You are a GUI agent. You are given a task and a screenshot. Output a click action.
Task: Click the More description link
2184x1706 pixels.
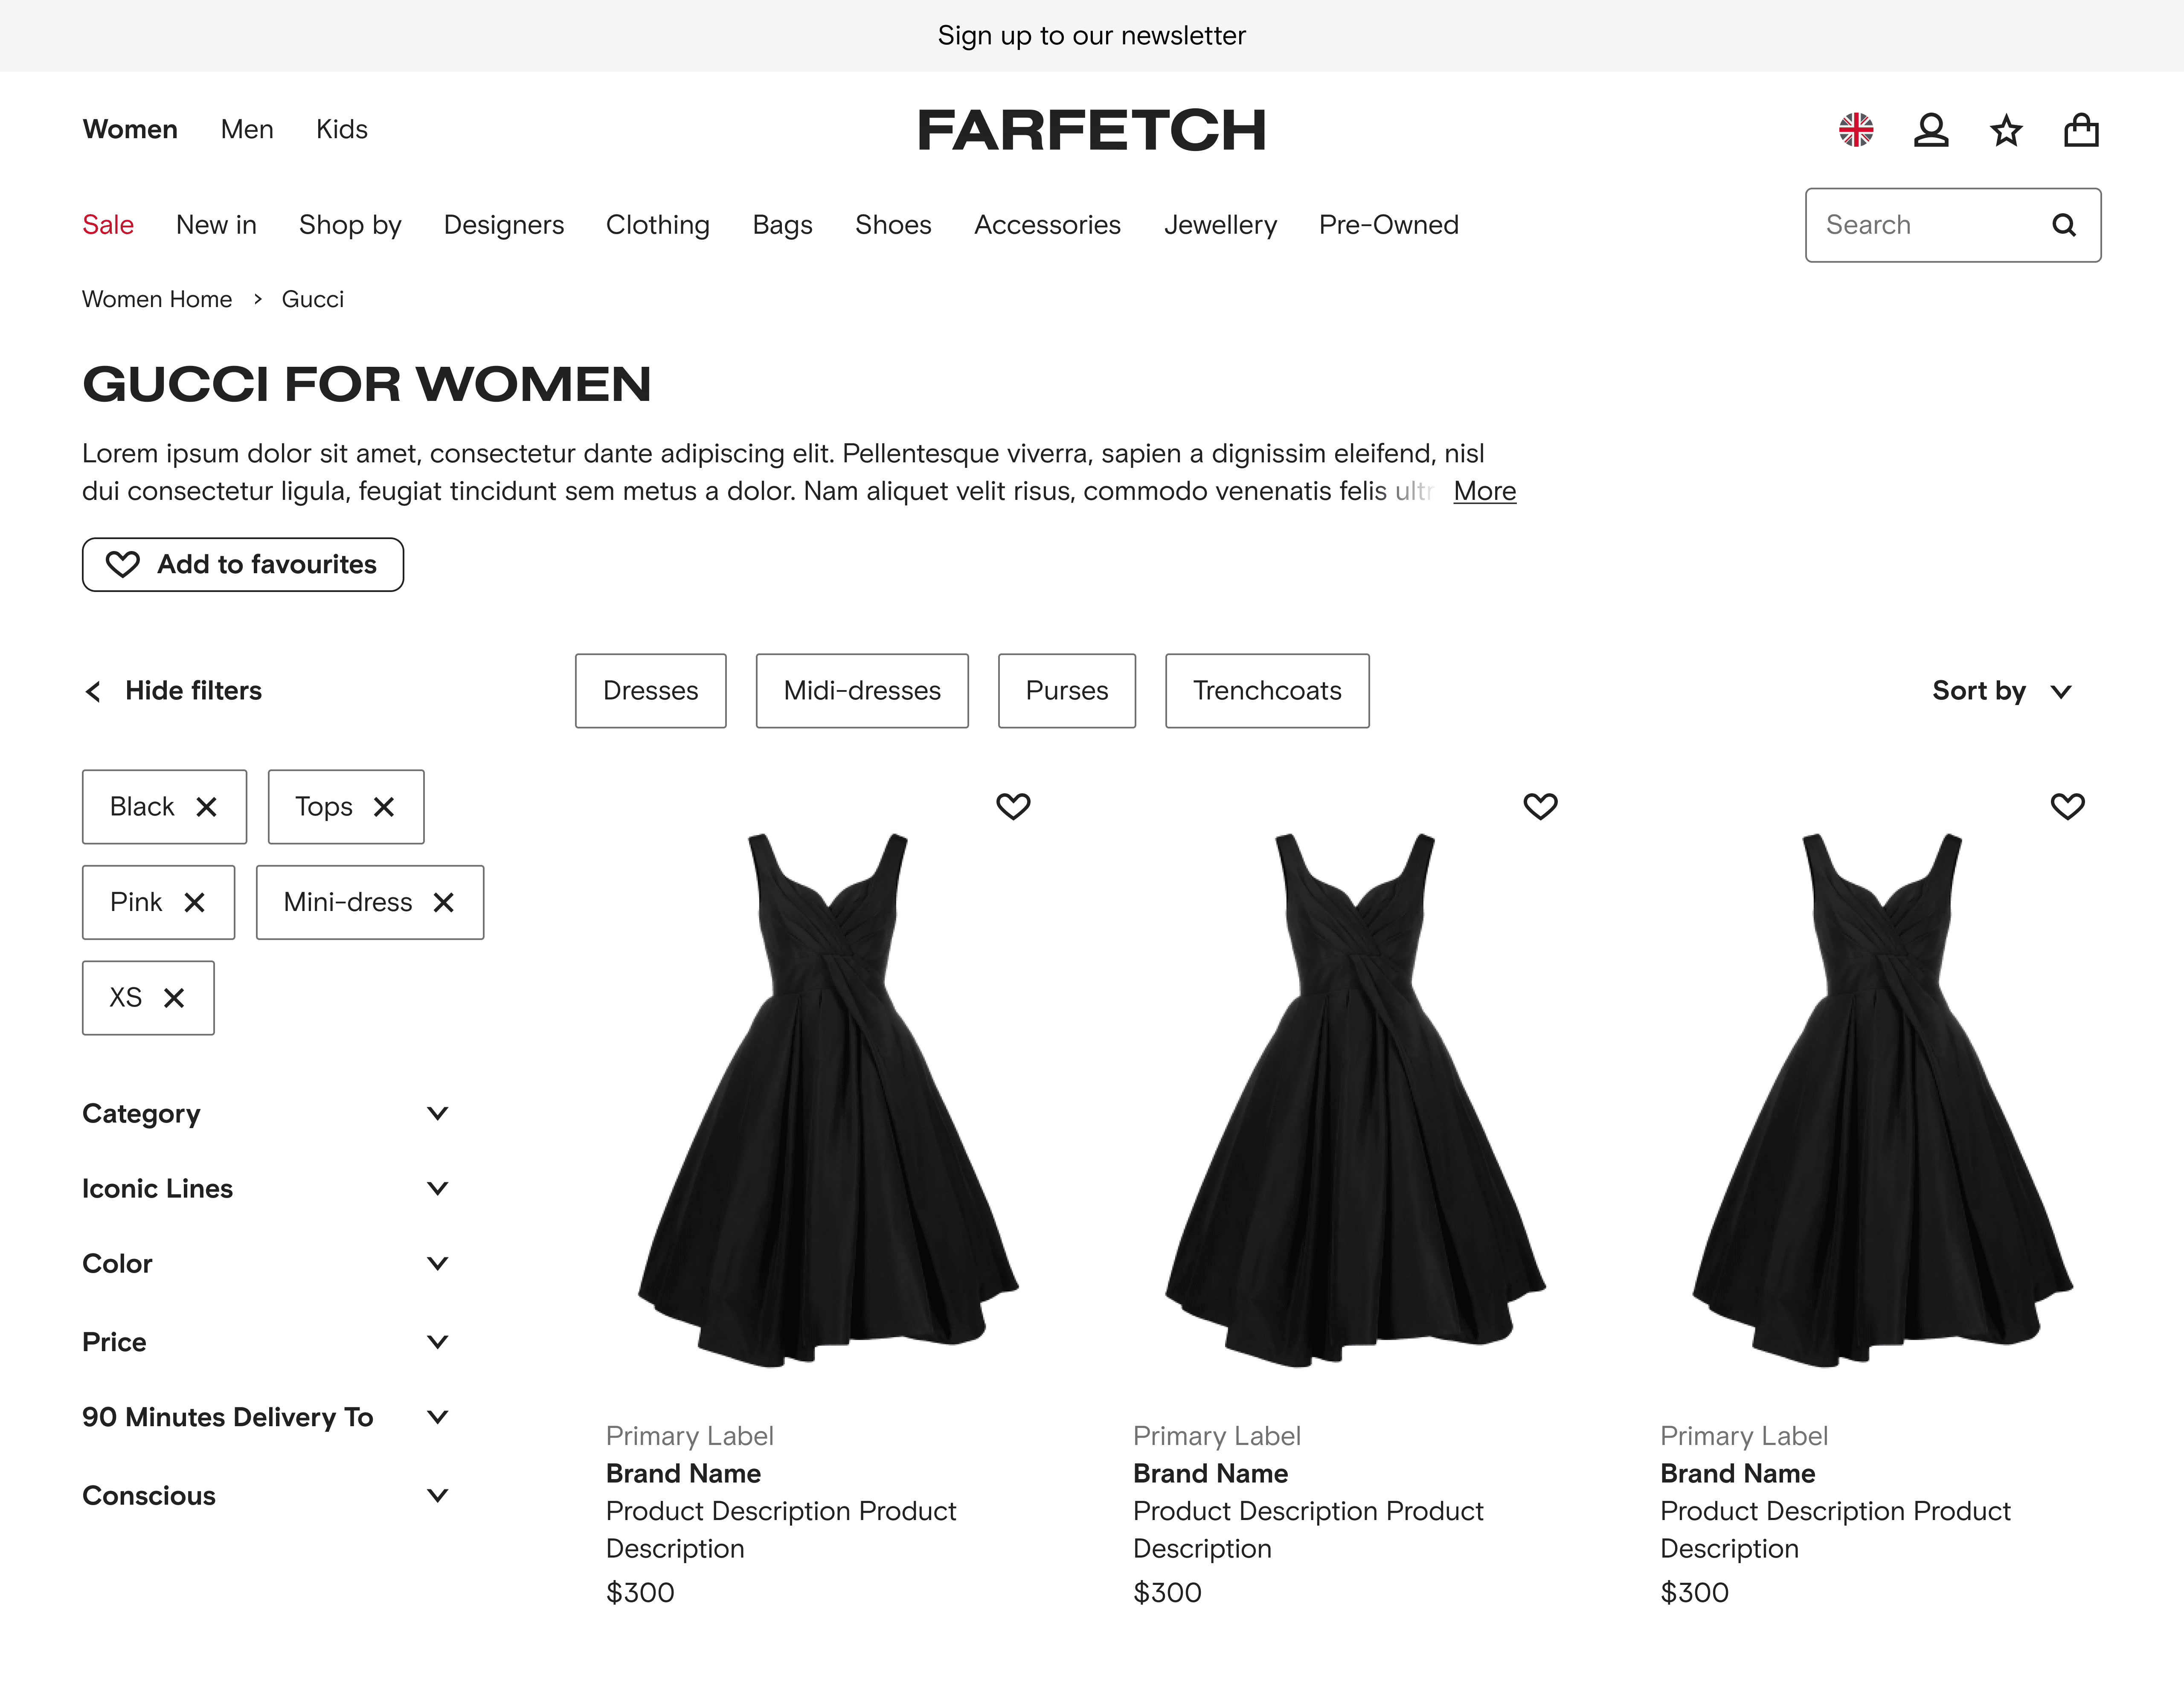[1484, 491]
